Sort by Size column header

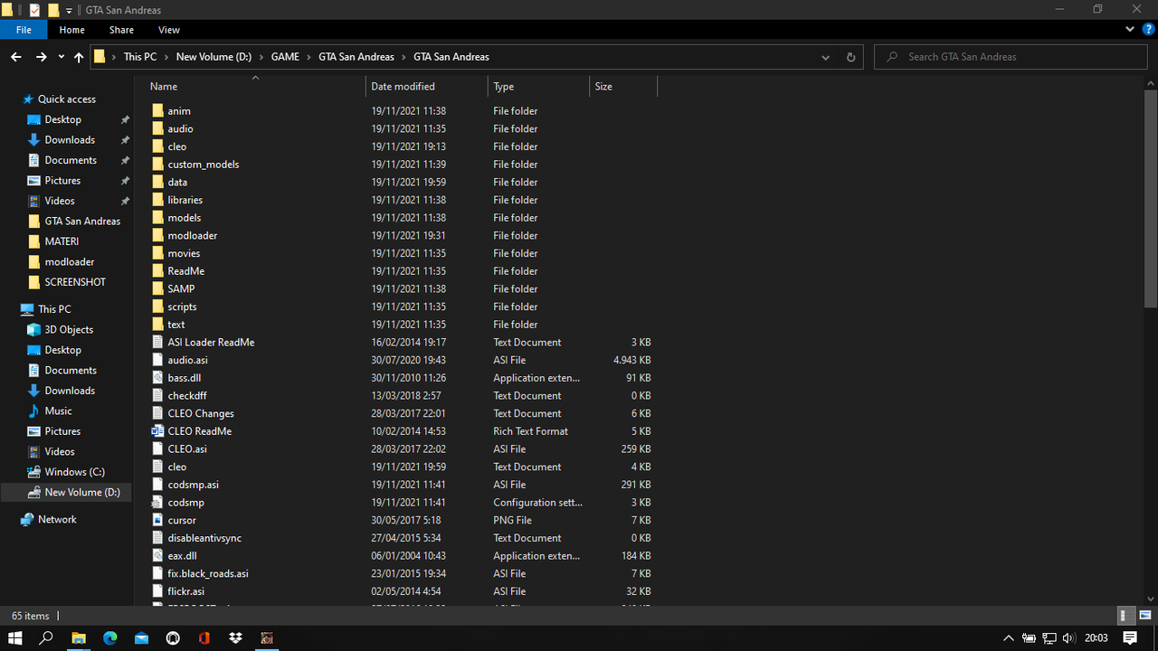tap(603, 87)
